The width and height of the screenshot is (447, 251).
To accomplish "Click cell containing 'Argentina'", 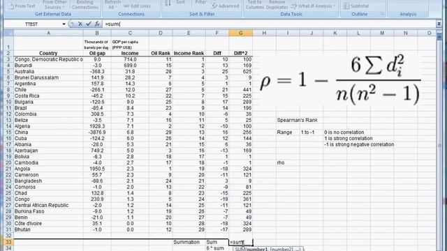I will 48,84.
